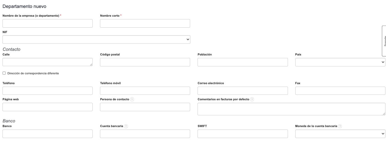Click help icon next to Persona de contacto
Viewport: 386px width, 141px height.
132,99
